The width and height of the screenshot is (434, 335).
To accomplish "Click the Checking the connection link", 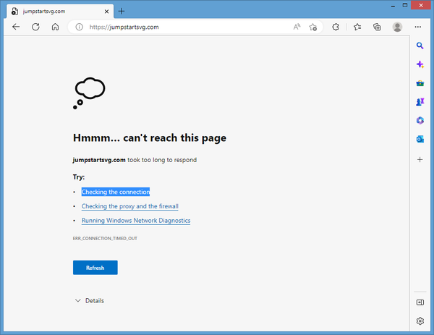I will click(116, 192).
